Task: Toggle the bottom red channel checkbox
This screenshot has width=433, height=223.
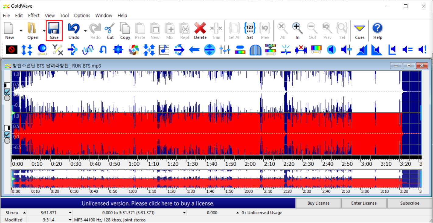Action: (7, 134)
